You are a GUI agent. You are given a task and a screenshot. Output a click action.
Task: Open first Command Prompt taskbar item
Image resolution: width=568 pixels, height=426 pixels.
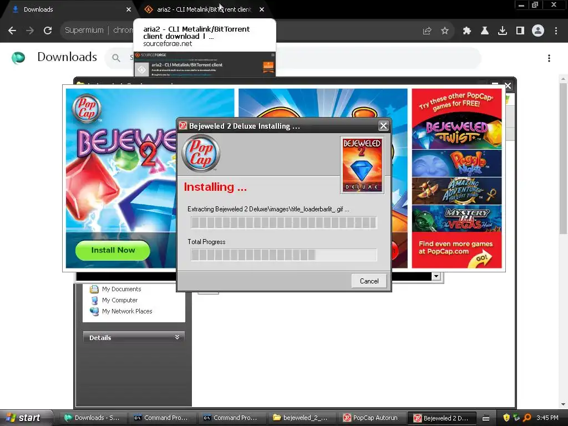coord(163,418)
